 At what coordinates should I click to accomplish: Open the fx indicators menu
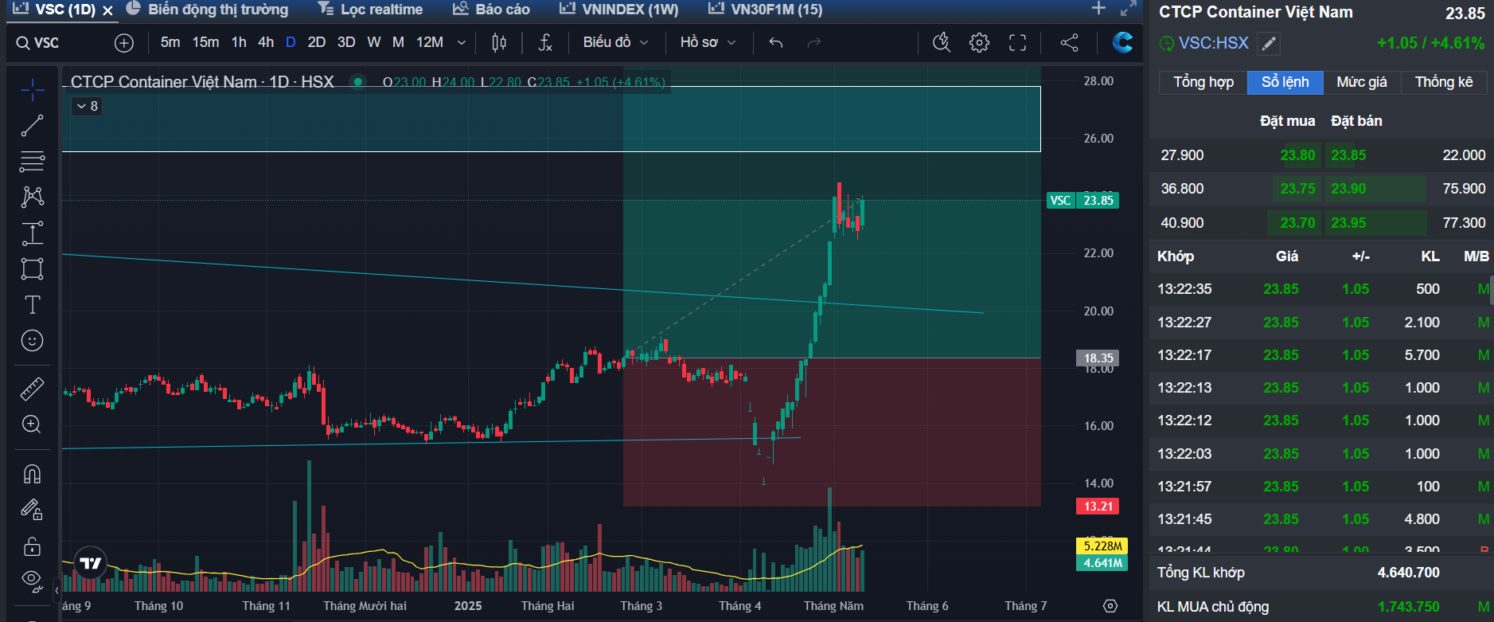pos(545,43)
